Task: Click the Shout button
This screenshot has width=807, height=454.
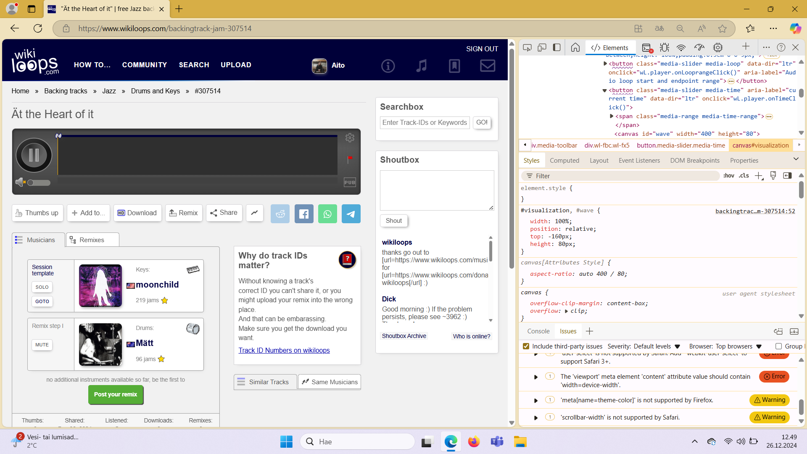Action: (394, 221)
